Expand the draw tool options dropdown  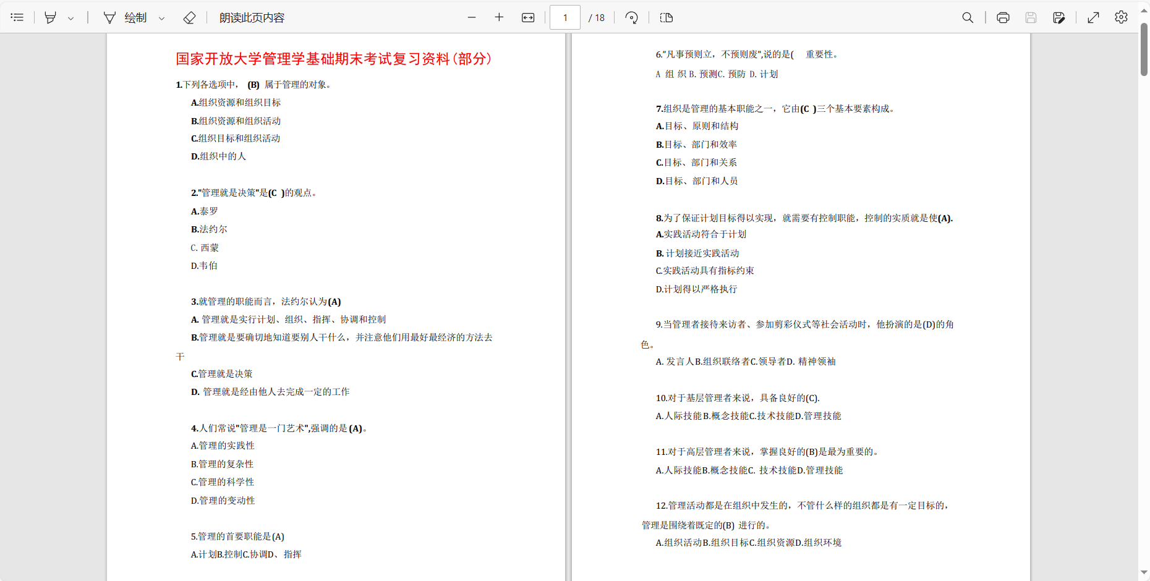click(162, 18)
